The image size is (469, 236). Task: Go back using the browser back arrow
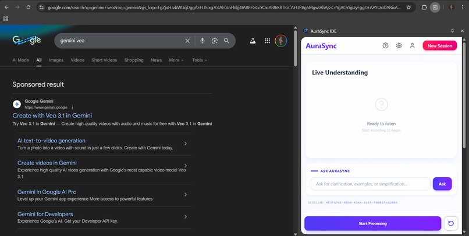pyautogui.click(x=6, y=7)
